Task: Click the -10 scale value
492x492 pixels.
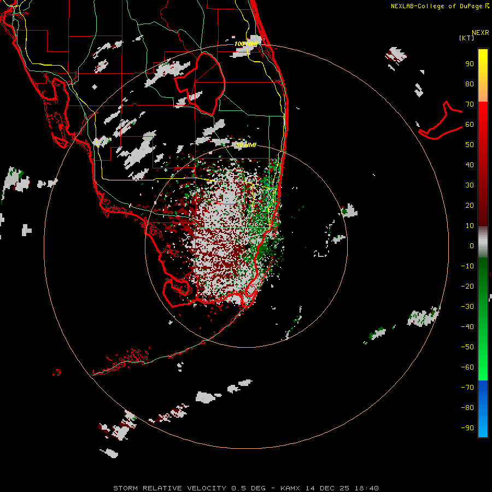Action: [467, 266]
